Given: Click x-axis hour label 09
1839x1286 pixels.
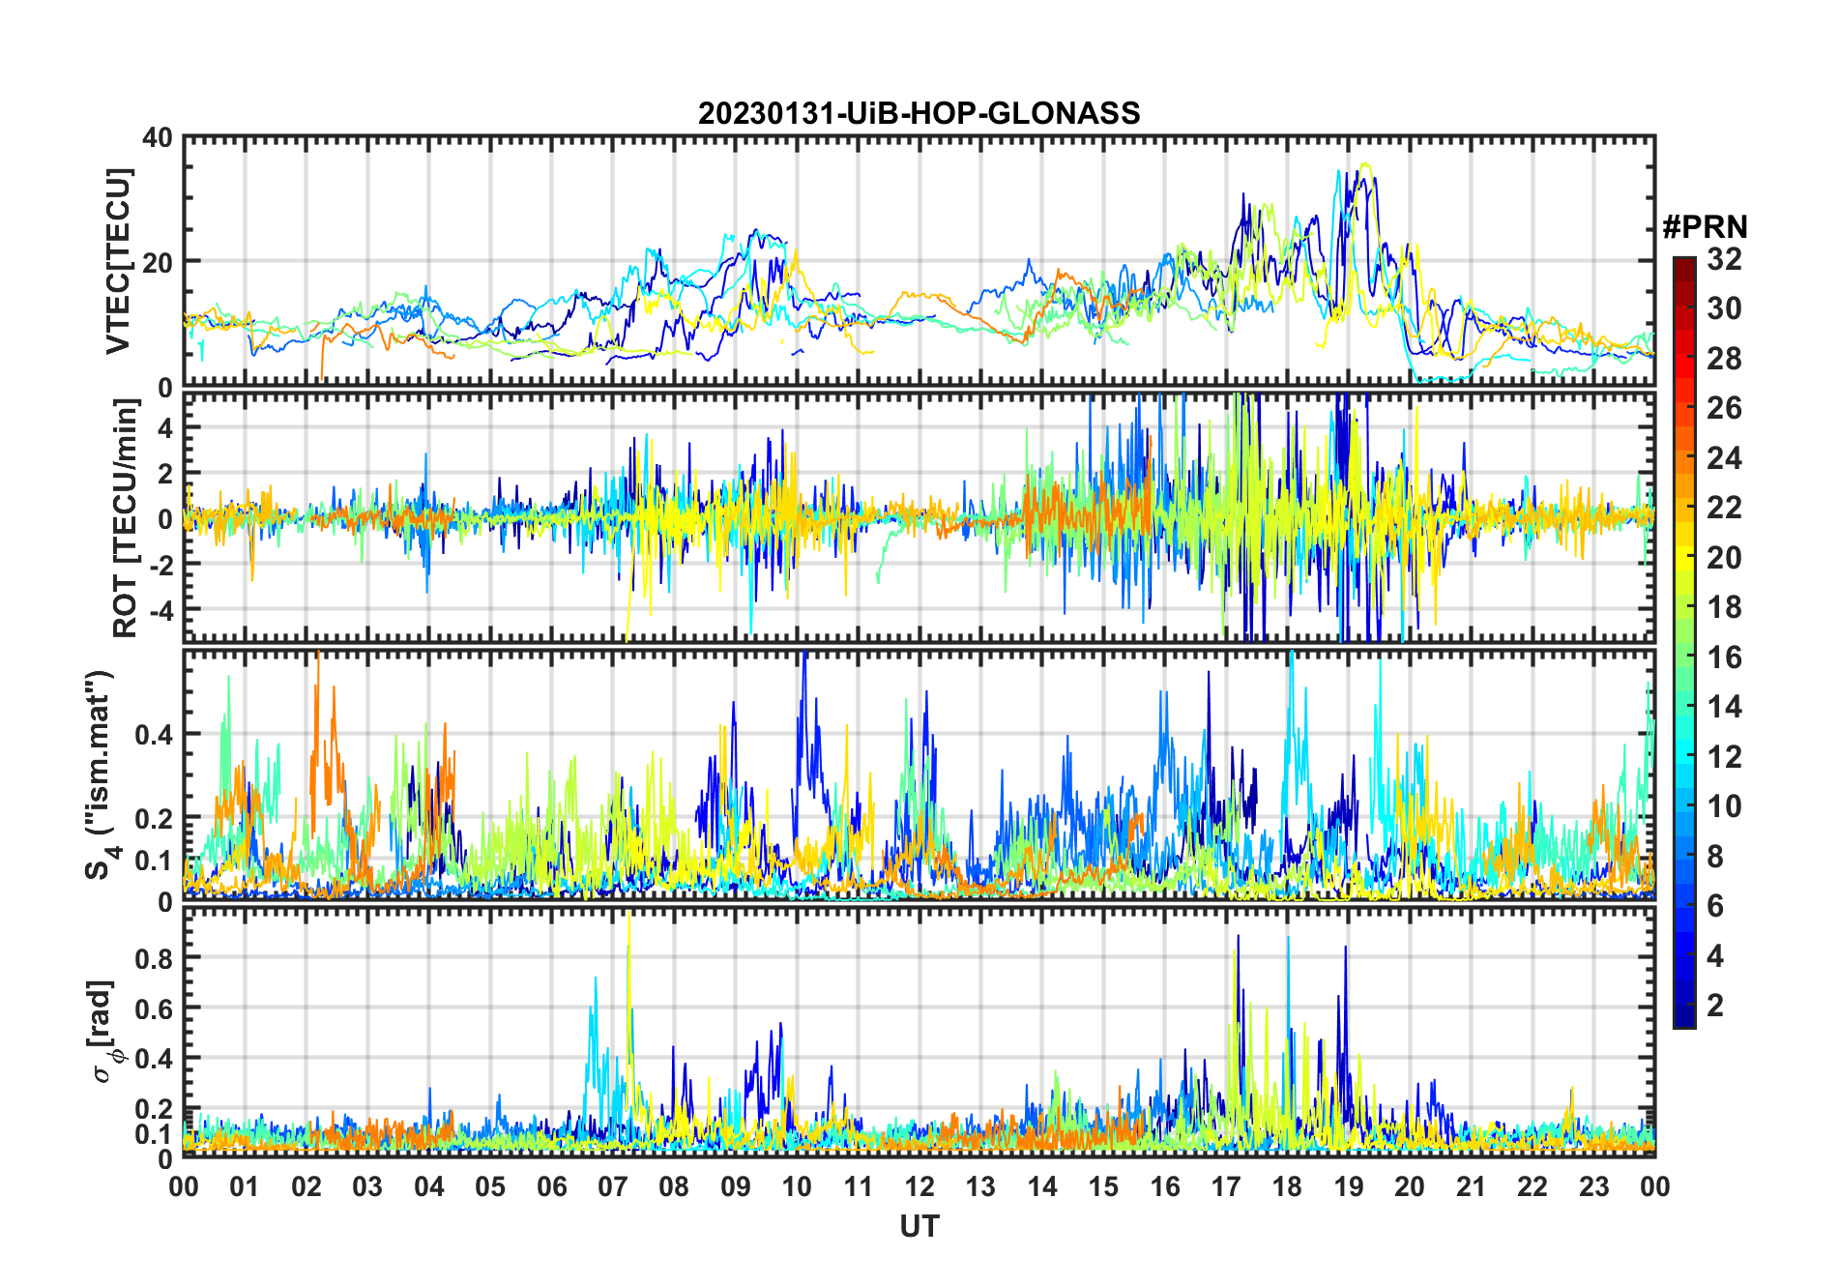Looking at the screenshot, I should pyautogui.click(x=736, y=1186).
